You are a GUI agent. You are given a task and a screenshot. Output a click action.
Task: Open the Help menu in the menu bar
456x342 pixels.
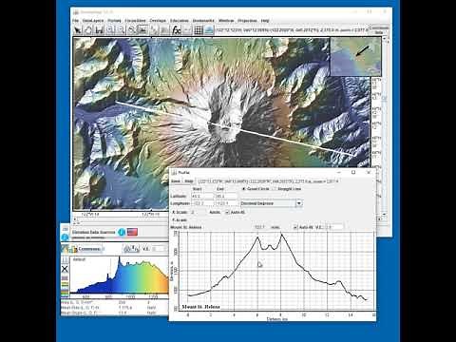[x=265, y=21]
